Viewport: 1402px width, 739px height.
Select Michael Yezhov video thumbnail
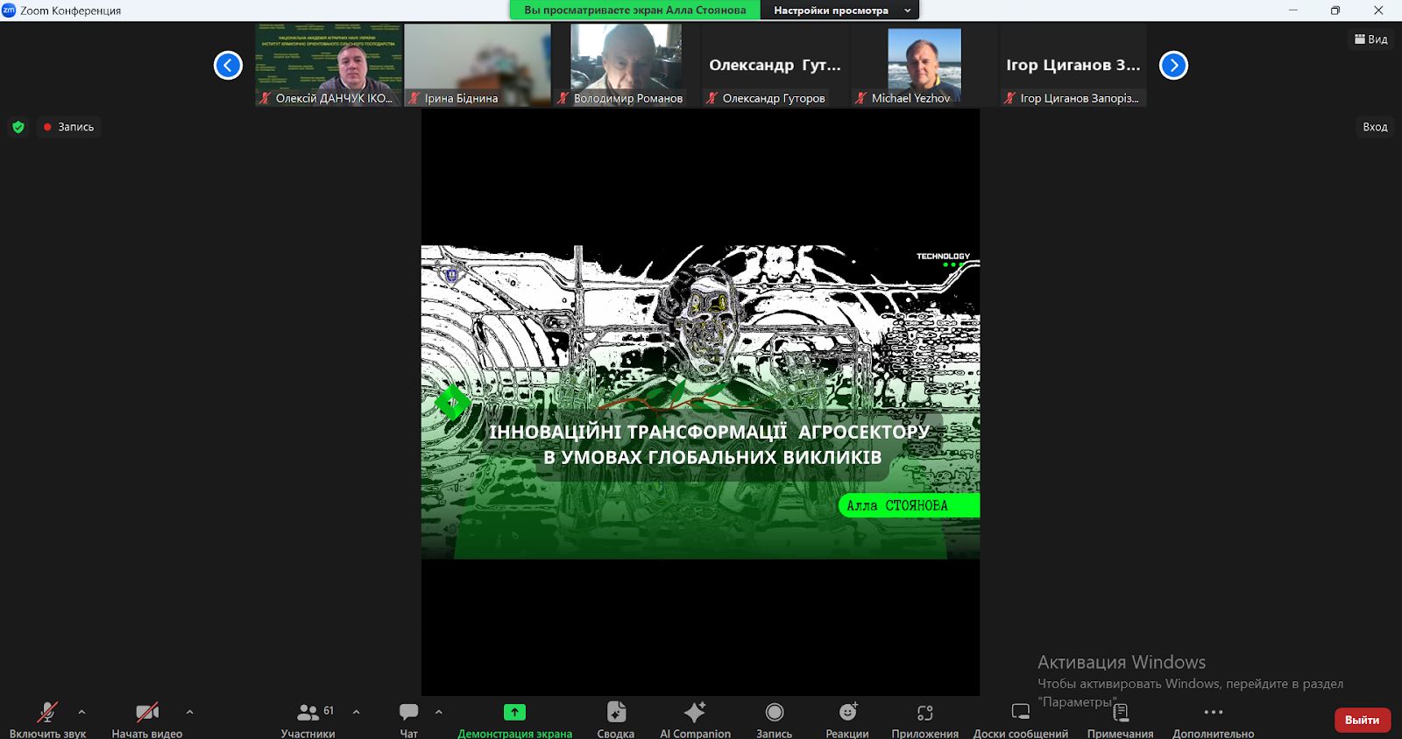[924, 66]
